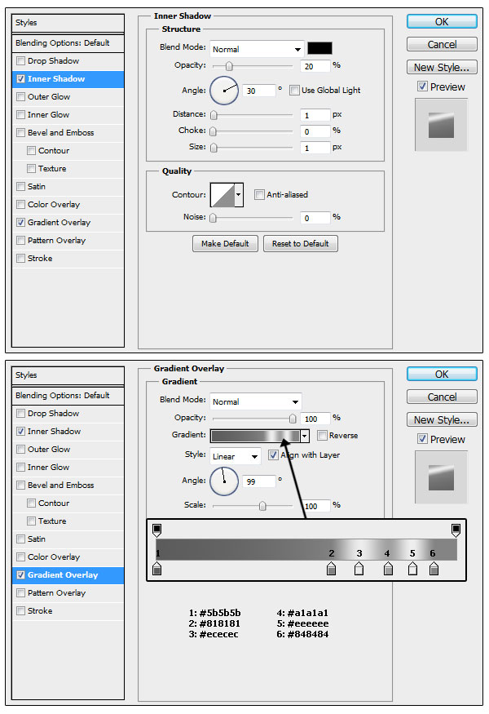Click Distance value field
Screen dimensions: 489x714
(315, 115)
